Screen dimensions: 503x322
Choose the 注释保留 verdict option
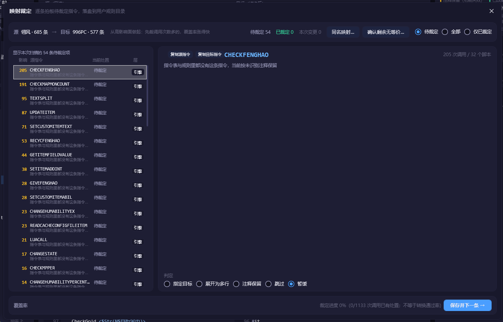(x=236, y=284)
